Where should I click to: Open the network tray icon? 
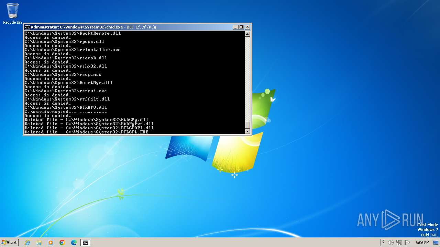point(399,243)
